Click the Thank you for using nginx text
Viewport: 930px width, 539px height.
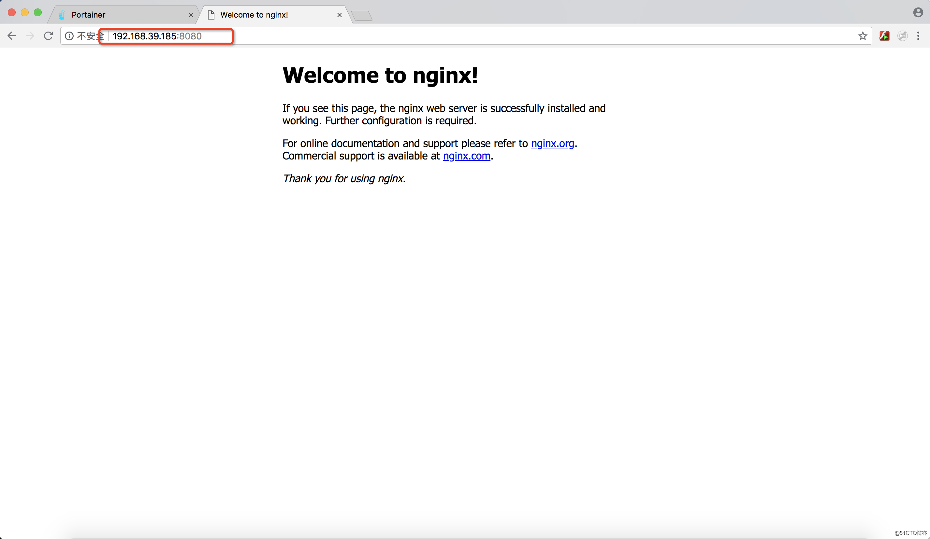344,178
